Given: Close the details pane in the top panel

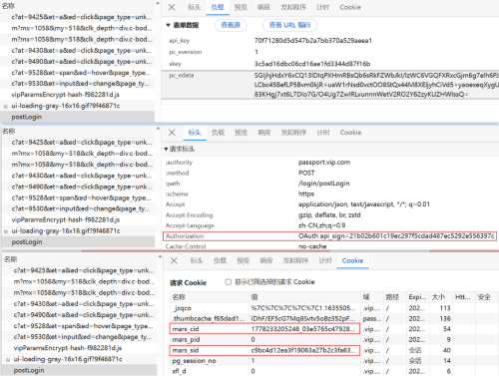Looking at the screenshot, I should coord(172,7).
